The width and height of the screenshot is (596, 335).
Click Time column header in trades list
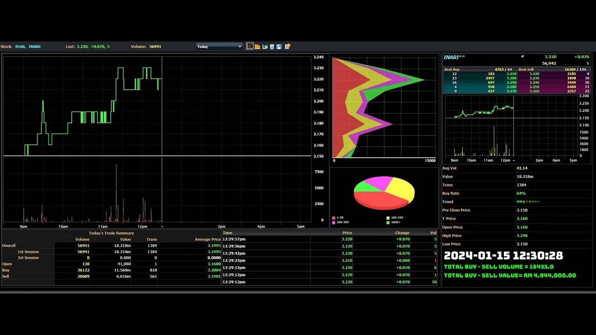227,233
